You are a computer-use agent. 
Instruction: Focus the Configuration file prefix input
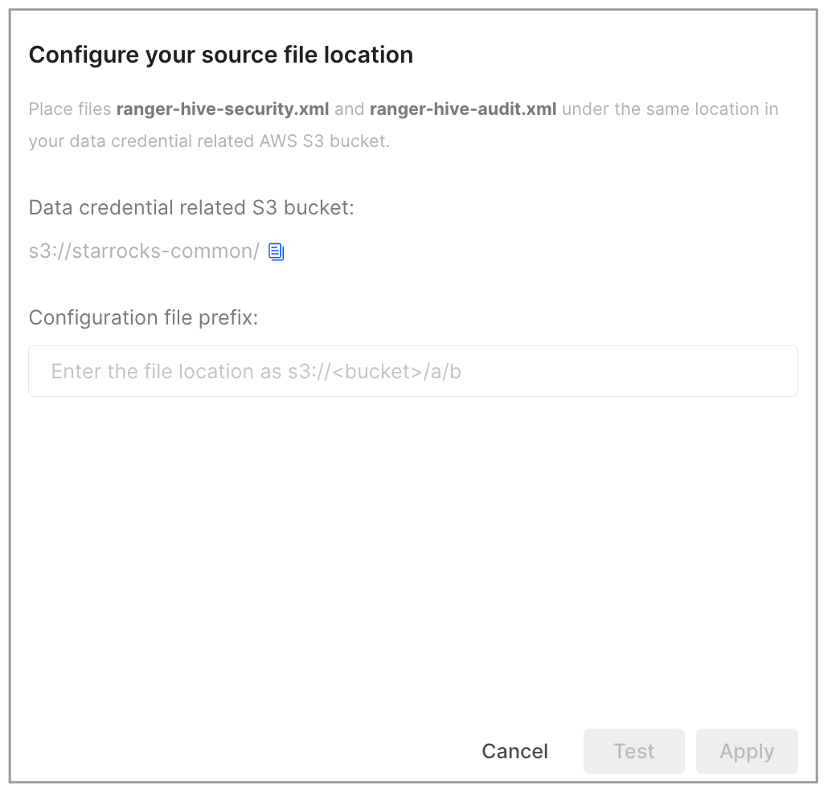click(413, 371)
